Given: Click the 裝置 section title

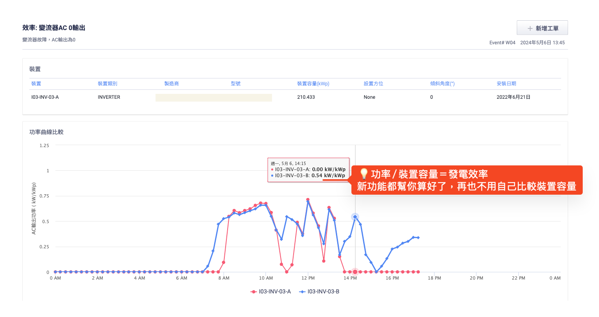Looking at the screenshot, I should [35, 69].
